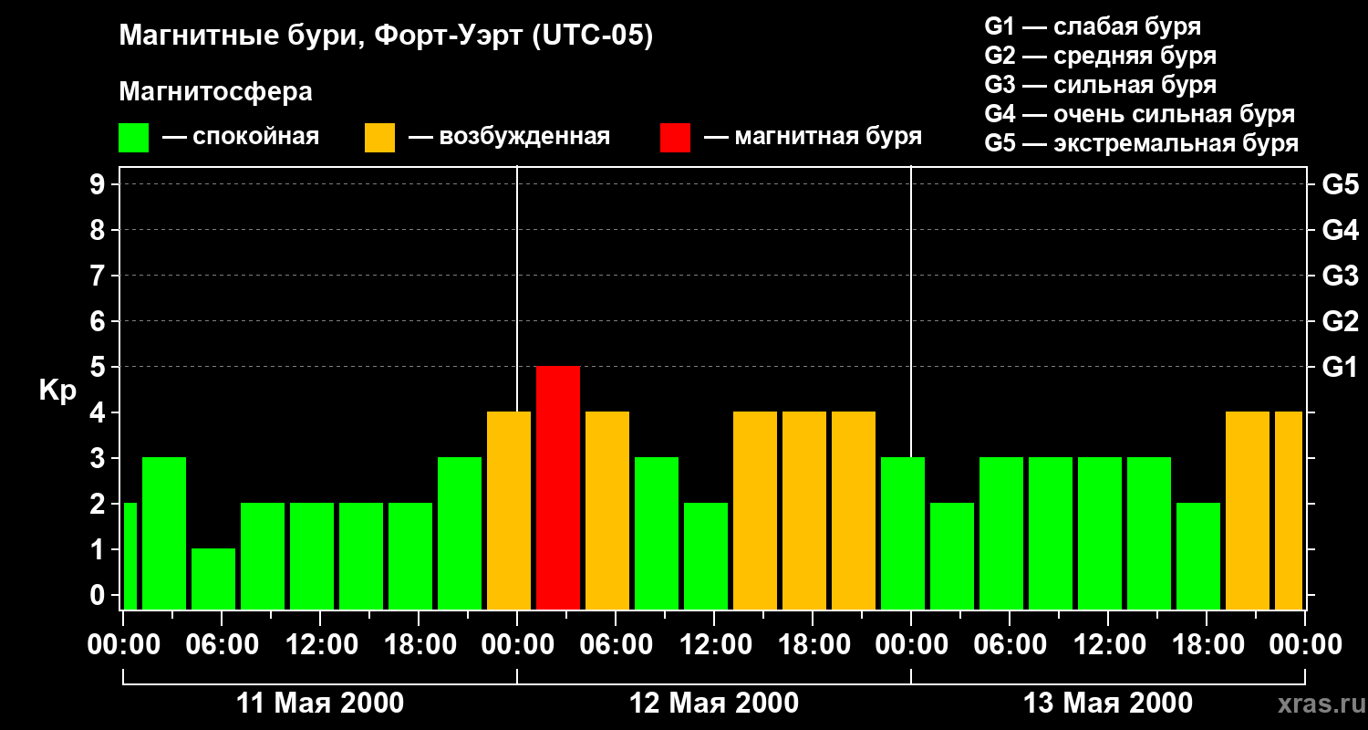Click the '12 Мая 2000' date label

[x=714, y=704]
